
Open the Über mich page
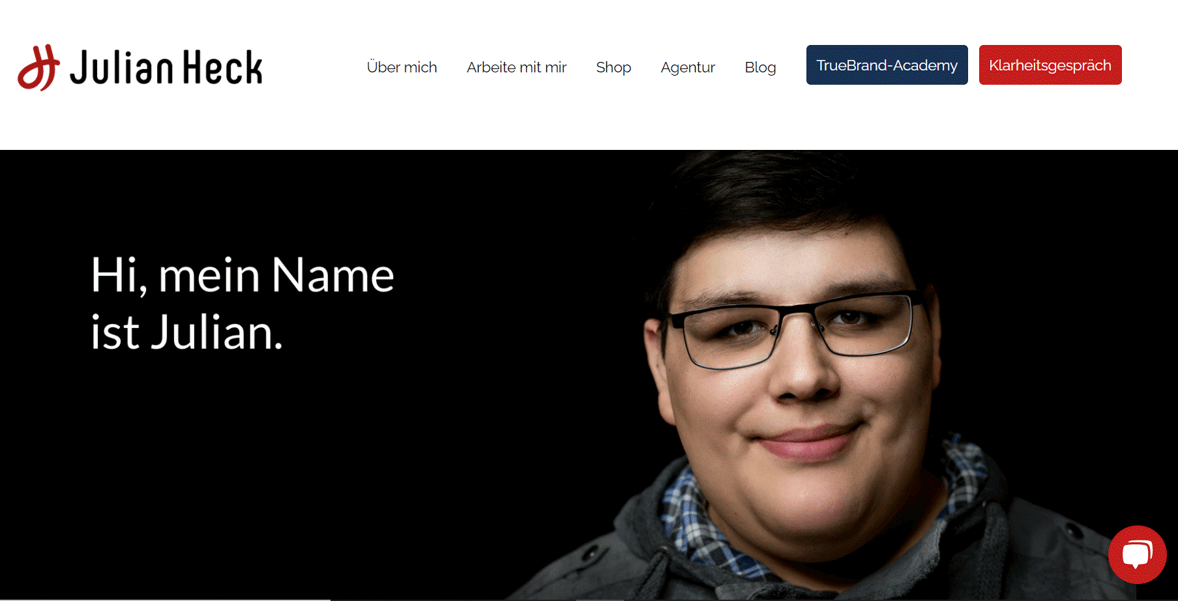click(402, 67)
